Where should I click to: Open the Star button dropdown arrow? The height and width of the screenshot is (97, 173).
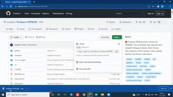(165, 22)
